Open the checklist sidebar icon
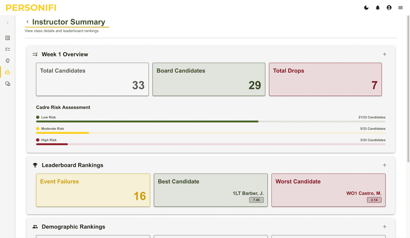The height and width of the screenshot is (238, 410). (x=8, y=49)
